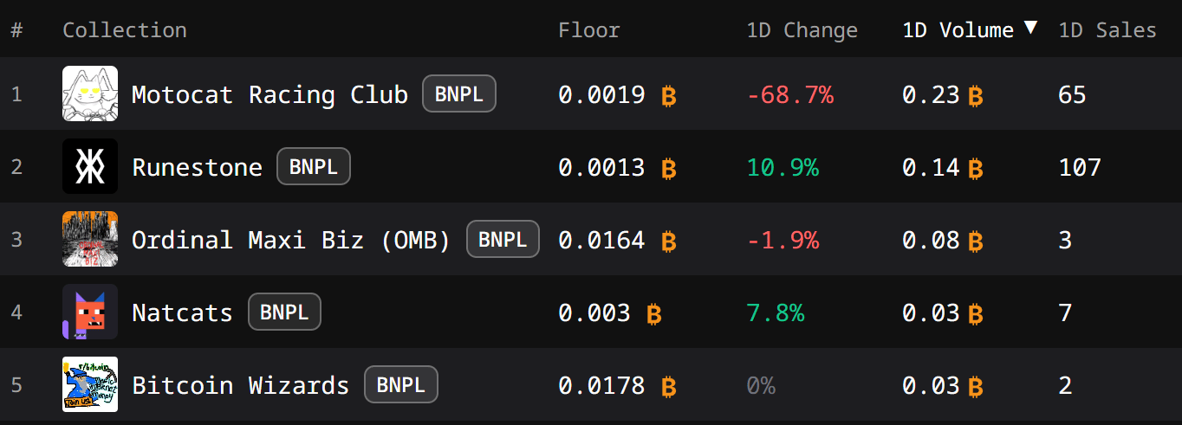Sort by the Floor column header
Screen dimensions: 1182x425
(589, 30)
